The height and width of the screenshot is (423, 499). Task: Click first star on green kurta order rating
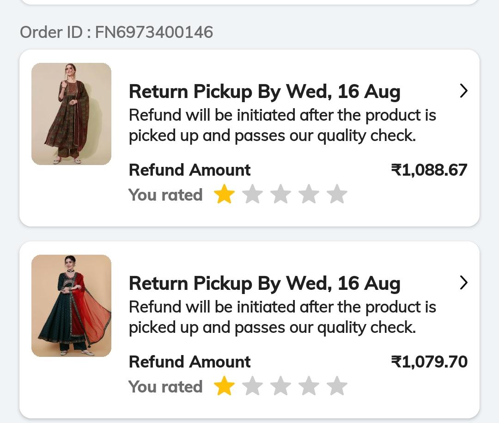(224, 194)
